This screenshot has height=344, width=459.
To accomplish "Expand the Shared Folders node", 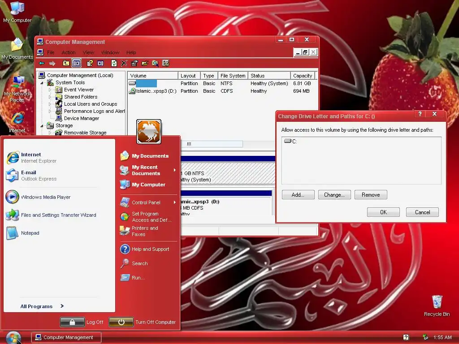I will pyautogui.click(x=50, y=97).
